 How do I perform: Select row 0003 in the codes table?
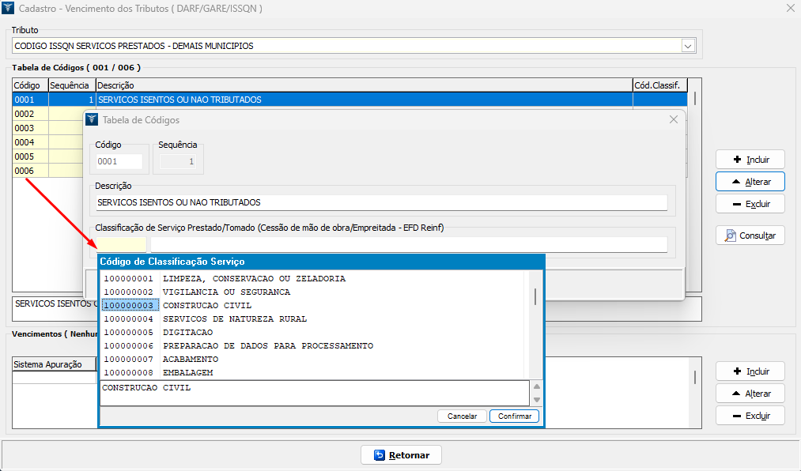click(x=29, y=128)
